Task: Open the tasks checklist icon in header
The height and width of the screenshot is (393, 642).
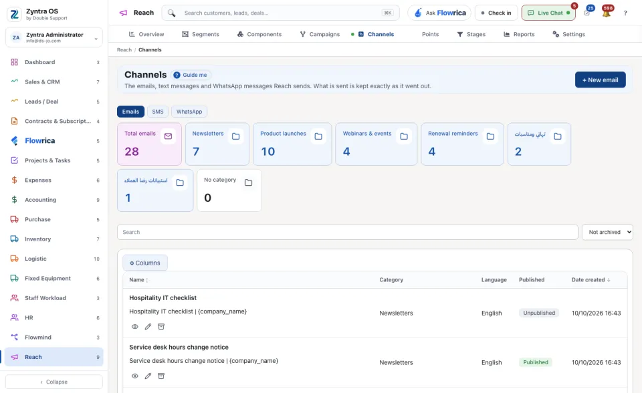Action: pyautogui.click(x=587, y=13)
